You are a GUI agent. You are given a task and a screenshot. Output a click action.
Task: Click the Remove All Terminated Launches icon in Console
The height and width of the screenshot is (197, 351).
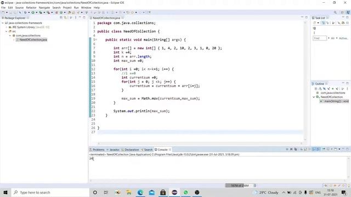point(296,149)
